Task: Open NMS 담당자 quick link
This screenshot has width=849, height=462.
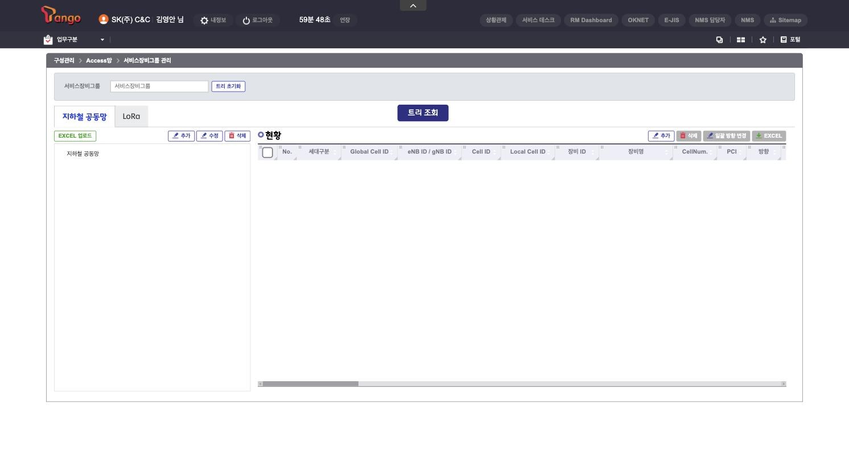Action: click(x=710, y=20)
